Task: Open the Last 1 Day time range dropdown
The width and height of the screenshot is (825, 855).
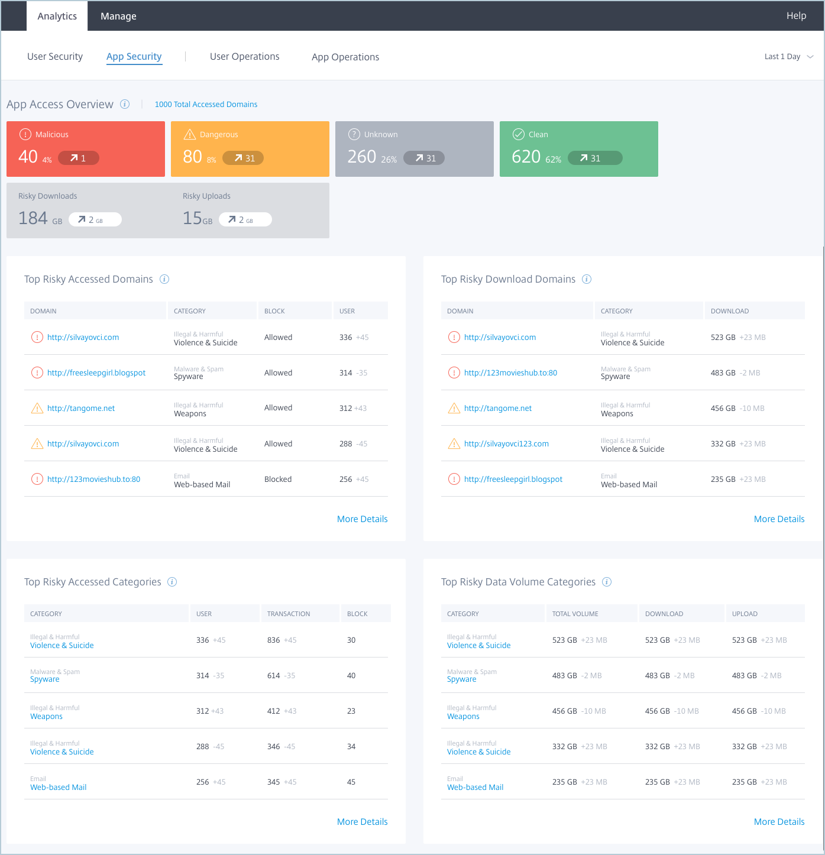Action: (x=789, y=57)
